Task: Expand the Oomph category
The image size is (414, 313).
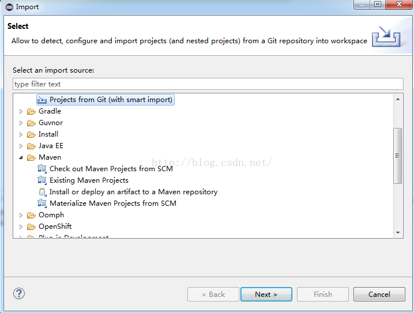Action: click(21, 216)
